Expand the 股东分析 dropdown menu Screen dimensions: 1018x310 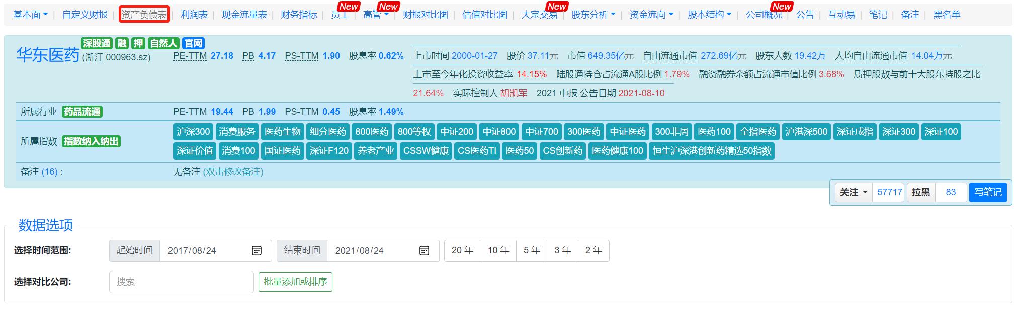pyautogui.click(x=593, y=15)
